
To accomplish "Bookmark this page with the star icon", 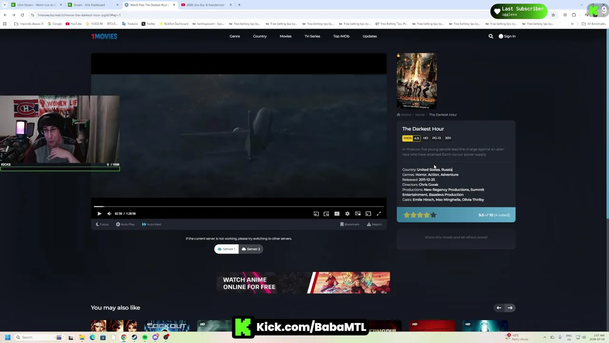I will coord(553,15).
